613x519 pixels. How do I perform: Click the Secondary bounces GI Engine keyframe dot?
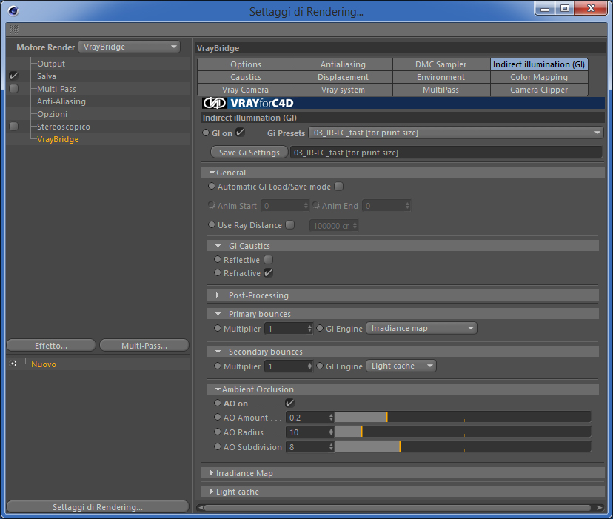[320, 366]
